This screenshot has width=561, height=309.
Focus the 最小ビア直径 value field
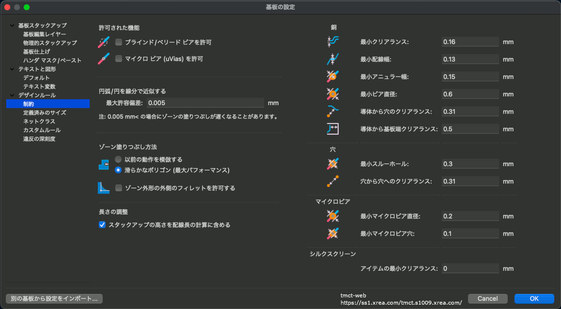coord(470,94)
